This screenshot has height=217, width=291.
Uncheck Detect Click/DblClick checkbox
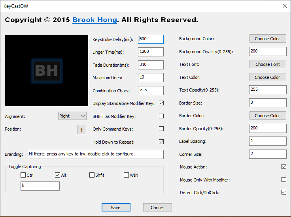284,192
